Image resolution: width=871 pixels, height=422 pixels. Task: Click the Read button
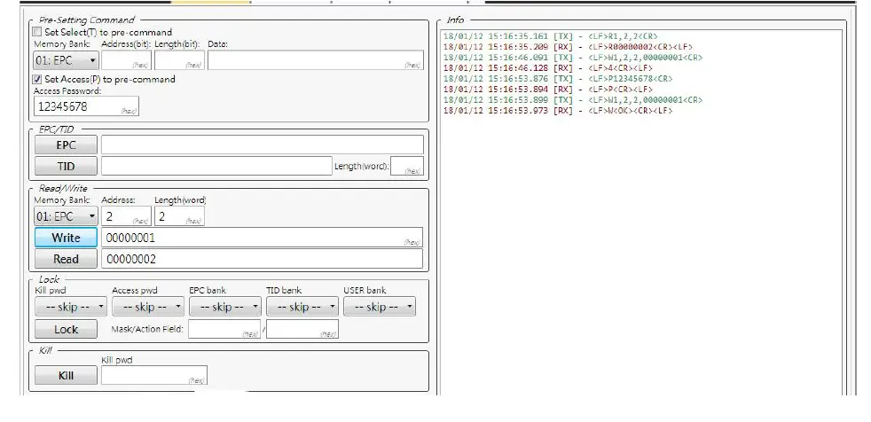click(66, 259)
